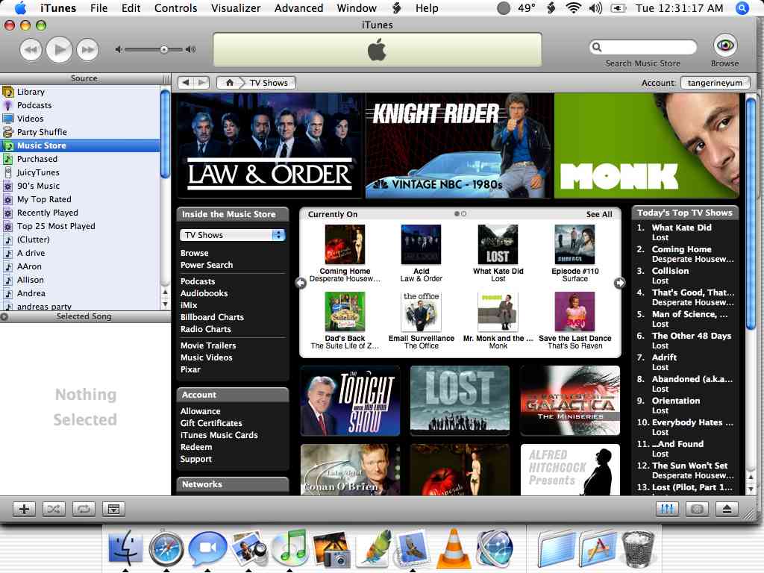
Task: Open VLC cone icon in the Dock
Action: pos(454,548)
